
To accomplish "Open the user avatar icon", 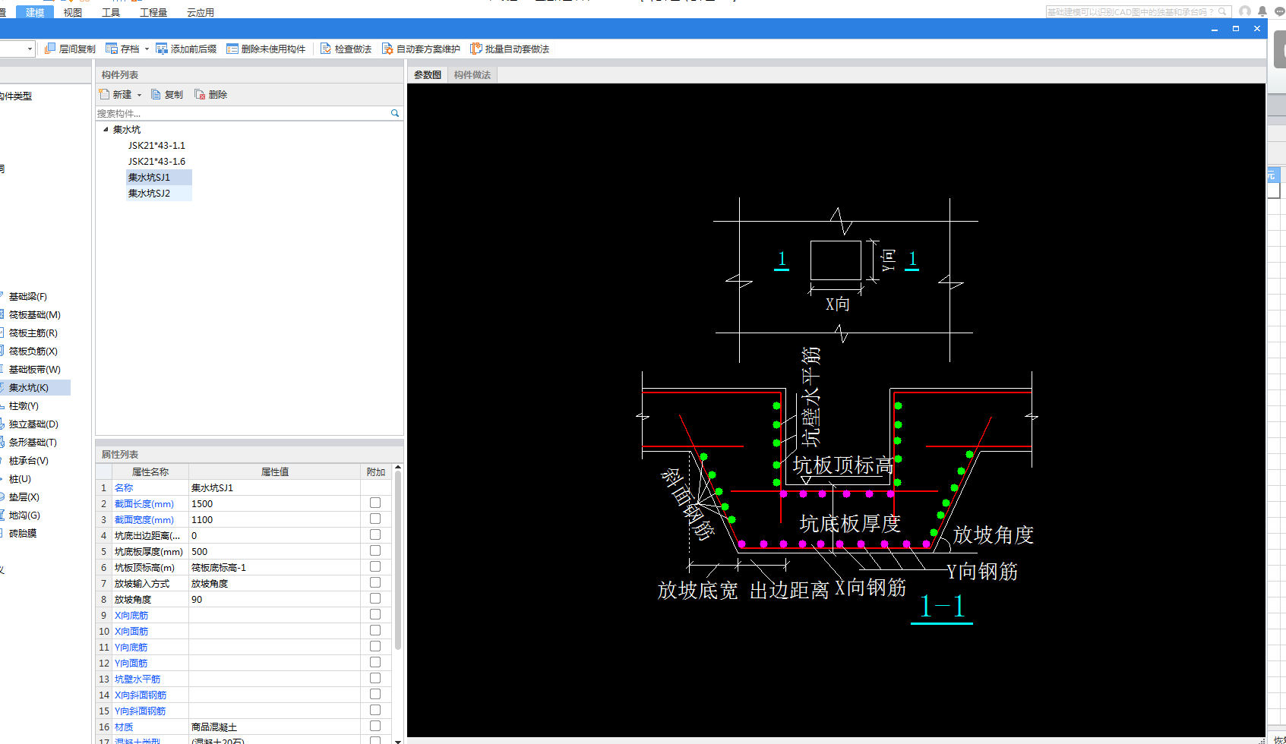I will [x=1245, y=11].
